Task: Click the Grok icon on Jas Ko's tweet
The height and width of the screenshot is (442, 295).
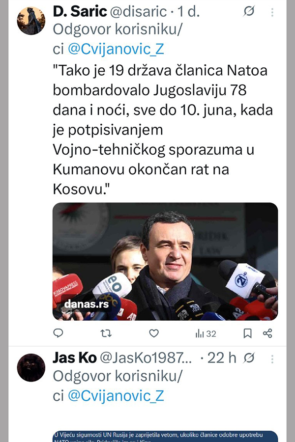Action: (249, 358)
